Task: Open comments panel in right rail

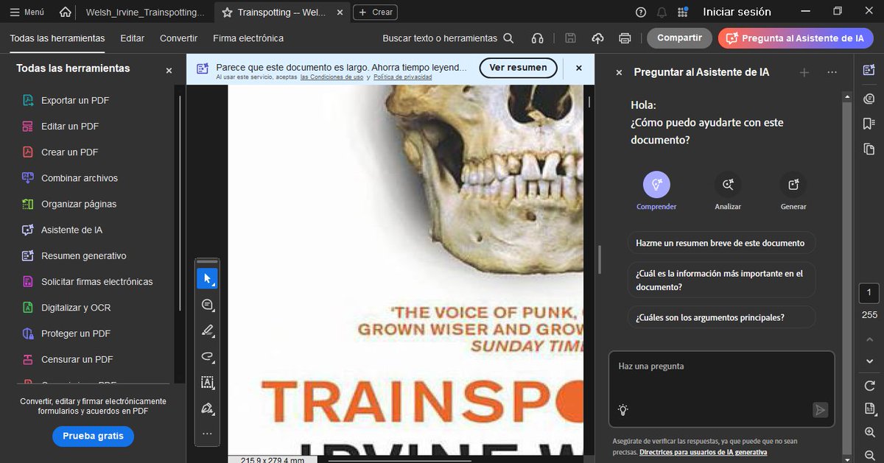Action: (x=869, y=97)
